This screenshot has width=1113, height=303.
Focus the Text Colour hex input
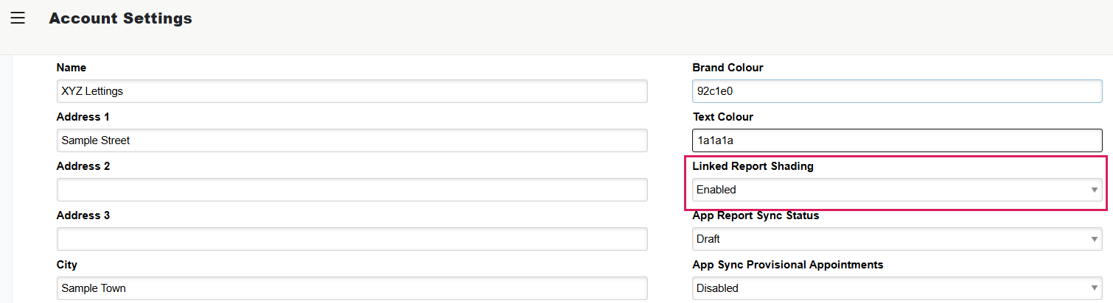click(x=896, y=140)
